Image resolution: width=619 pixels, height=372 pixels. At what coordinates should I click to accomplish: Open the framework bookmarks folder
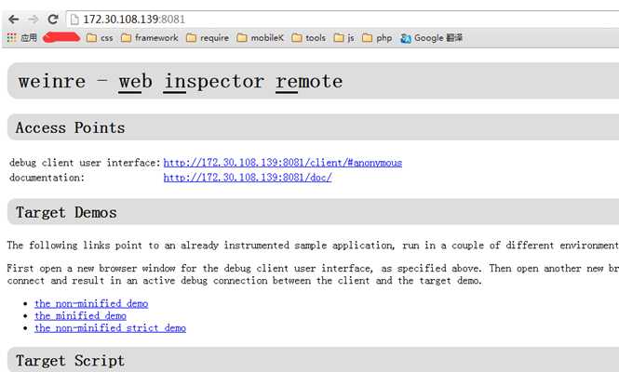pyautogui.click(x=150, y=38)
